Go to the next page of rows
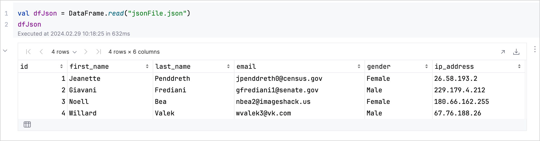The height and width of the screenshot is (141, 540). point(86,52)
